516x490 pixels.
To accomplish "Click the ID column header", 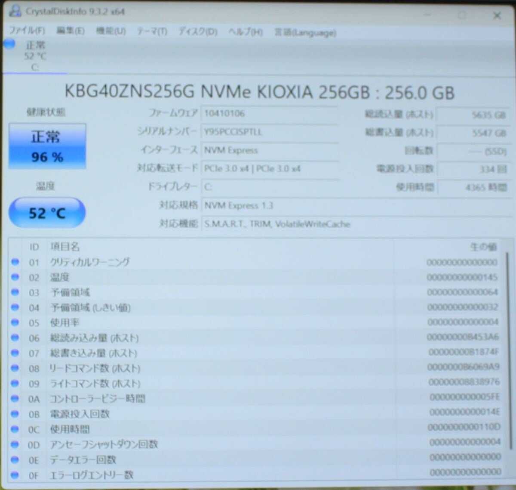I will (34, 247).
